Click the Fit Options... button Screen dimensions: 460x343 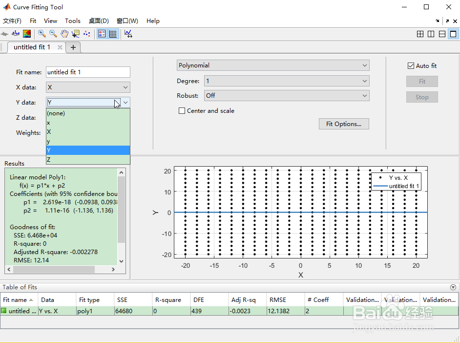coord(344,124)
